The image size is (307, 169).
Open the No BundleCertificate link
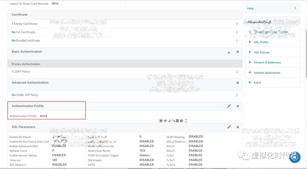26,40
